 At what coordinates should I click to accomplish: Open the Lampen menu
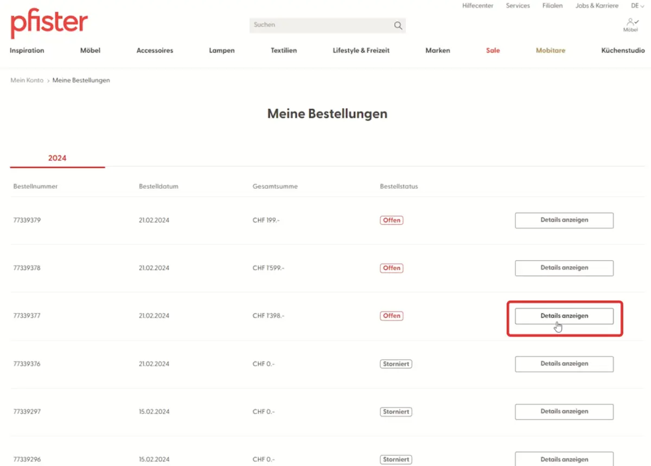coord(222,50)
